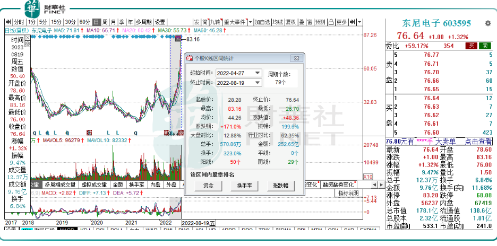The width and height of the screenshot is (497, 246).
Task: Select 换手率 tab under volume chart
Action: pyautogui.click(x=137, y=184)
